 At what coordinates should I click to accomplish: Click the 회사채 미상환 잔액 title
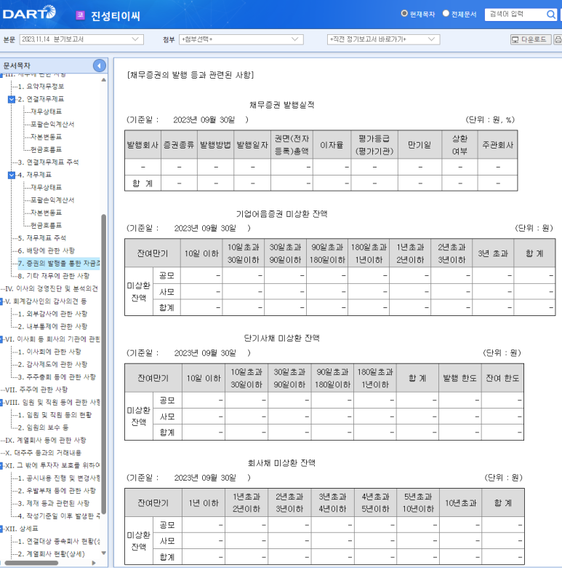click(281, 463)
